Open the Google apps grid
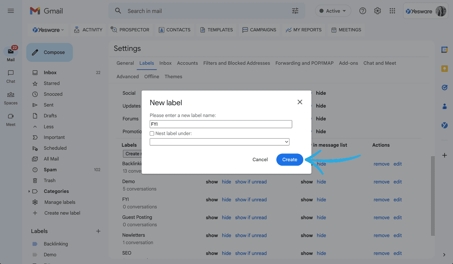This screenshot has width=453, height=264. [392, 11]
